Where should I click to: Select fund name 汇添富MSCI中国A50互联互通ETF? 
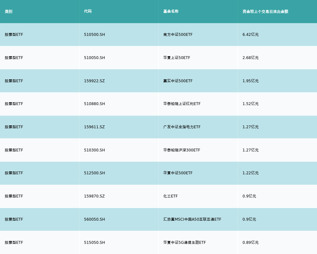coord(192,219)
